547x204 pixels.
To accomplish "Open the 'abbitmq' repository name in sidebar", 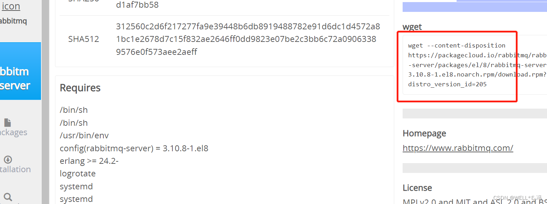I will [13, 21].
